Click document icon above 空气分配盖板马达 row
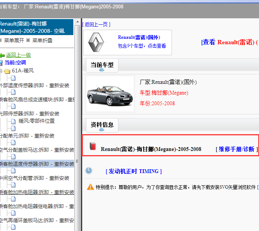Screen dimensions: 259x231 tap(13, 143)
